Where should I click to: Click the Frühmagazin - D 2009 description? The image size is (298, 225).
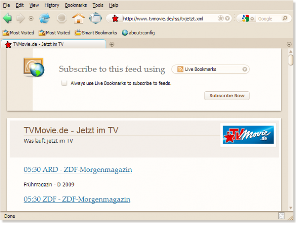(x=49, y=185)
